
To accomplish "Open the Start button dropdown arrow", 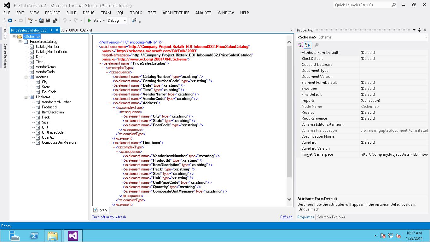I will (104, 20).
